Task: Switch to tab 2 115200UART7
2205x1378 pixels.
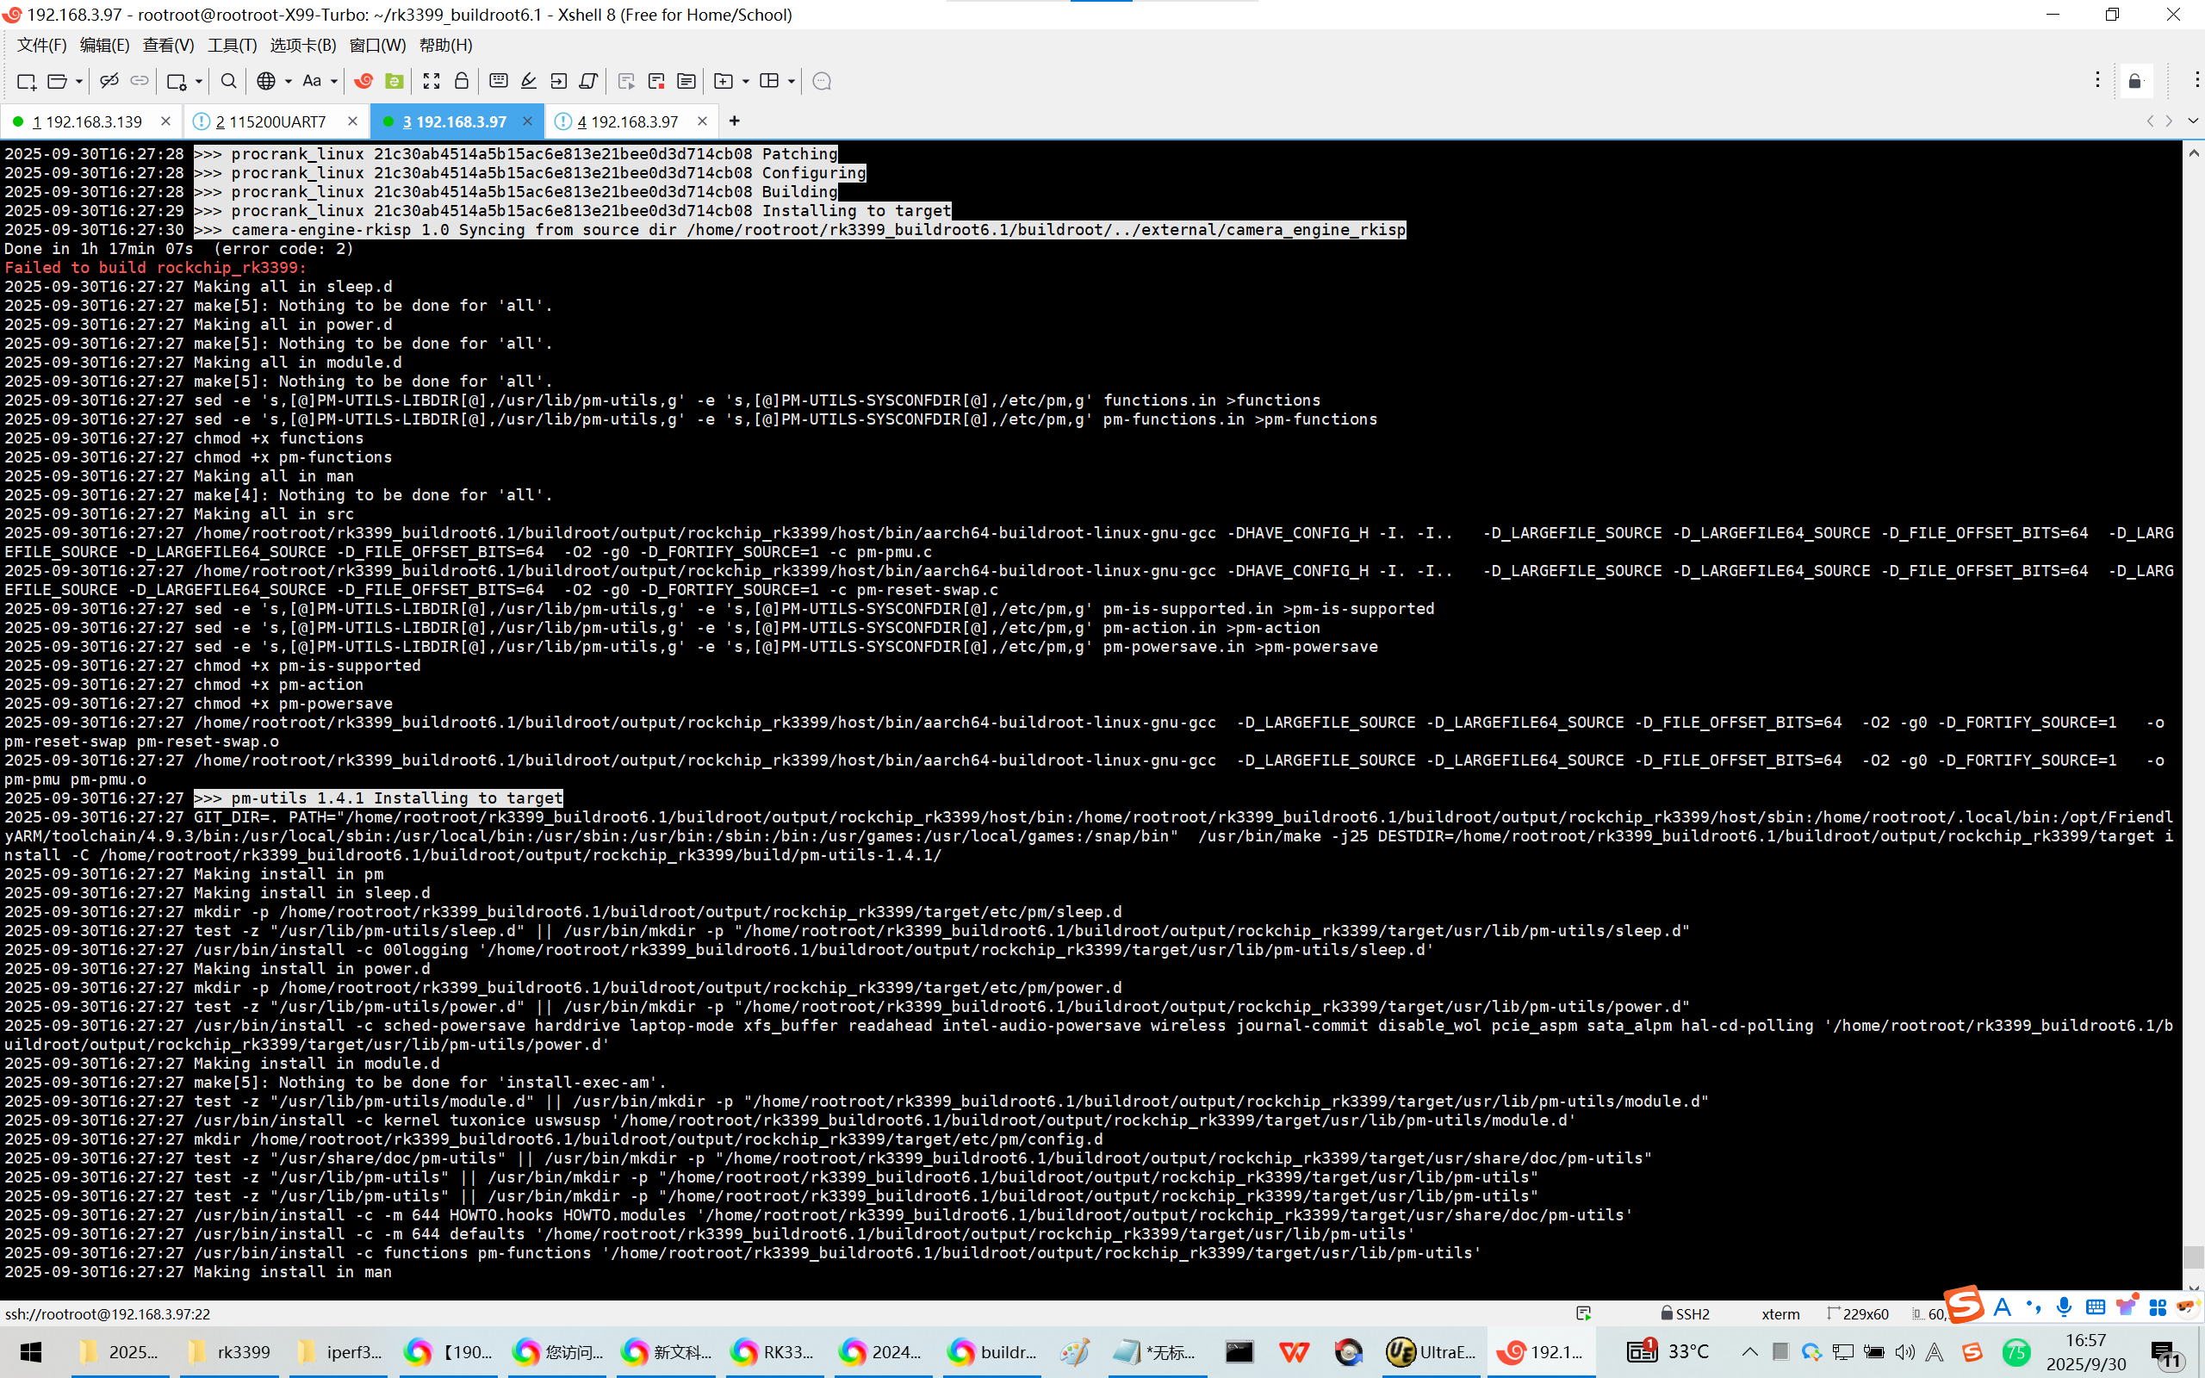Action: [271, 121]
